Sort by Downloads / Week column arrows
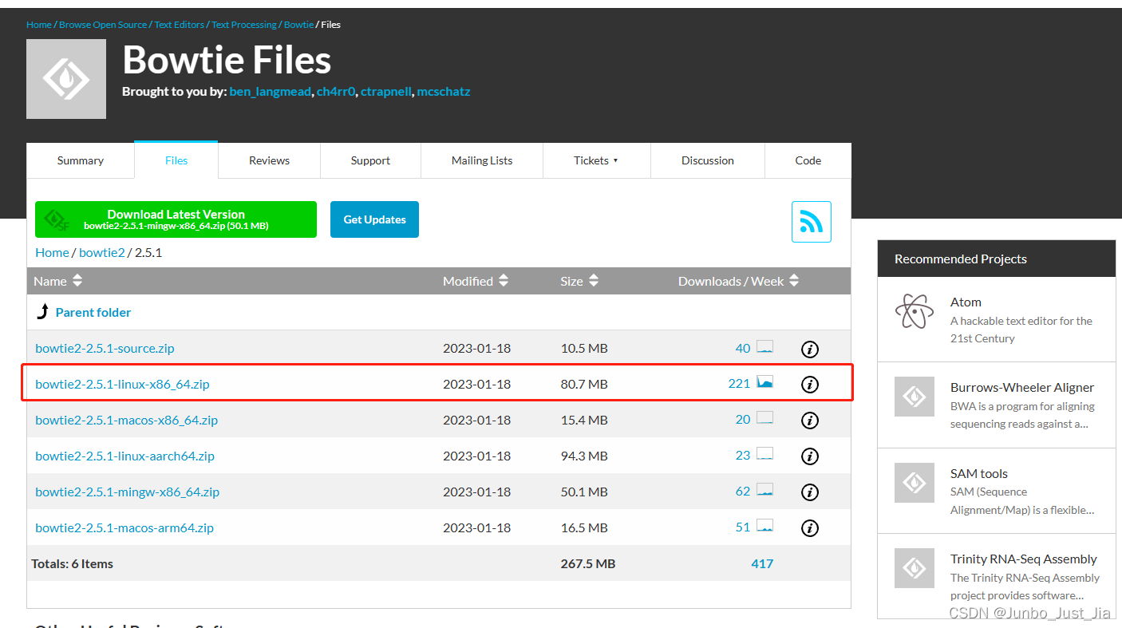 coord(793,281)
